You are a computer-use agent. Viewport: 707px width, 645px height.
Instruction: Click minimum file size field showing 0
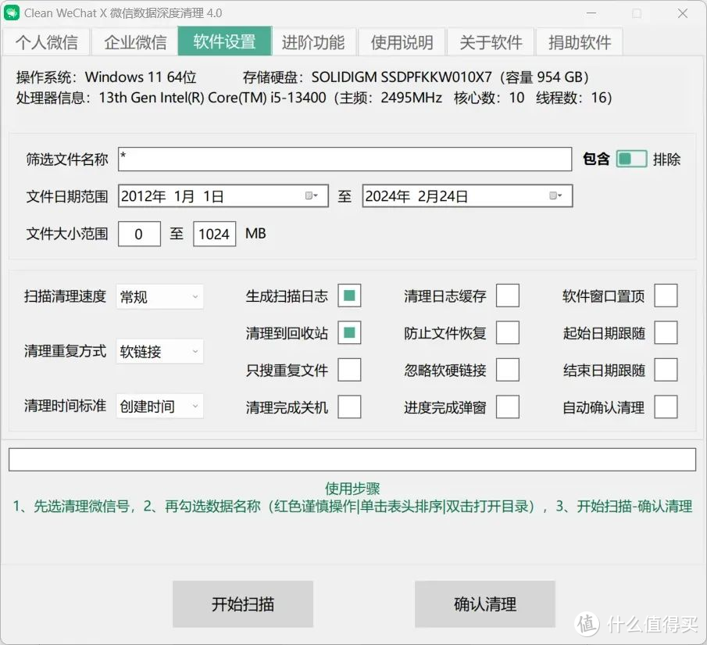(139, 234)
